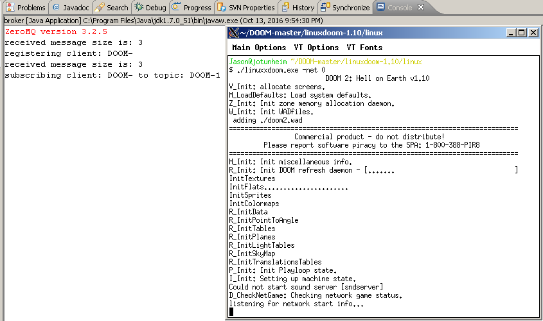This screenshot has height=321, width=543.
Task: Click the 'Jason@jotunheim' prompt text
Action: [258, 62]
